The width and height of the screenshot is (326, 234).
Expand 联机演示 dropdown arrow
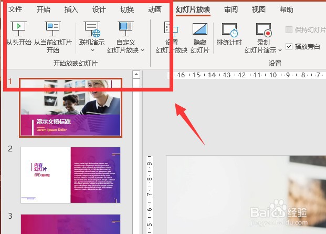coord(92,50)
